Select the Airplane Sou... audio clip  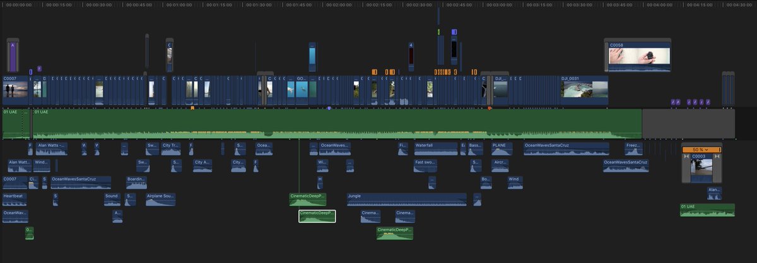pos(160,199)
